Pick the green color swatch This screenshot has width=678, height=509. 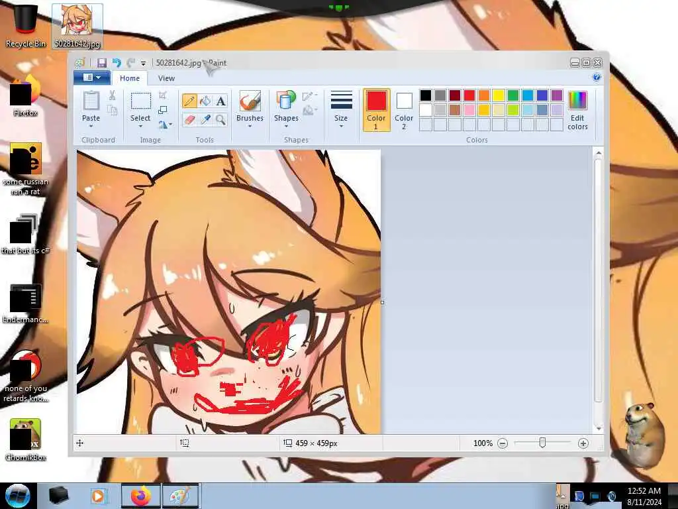[x=513, y=95]
